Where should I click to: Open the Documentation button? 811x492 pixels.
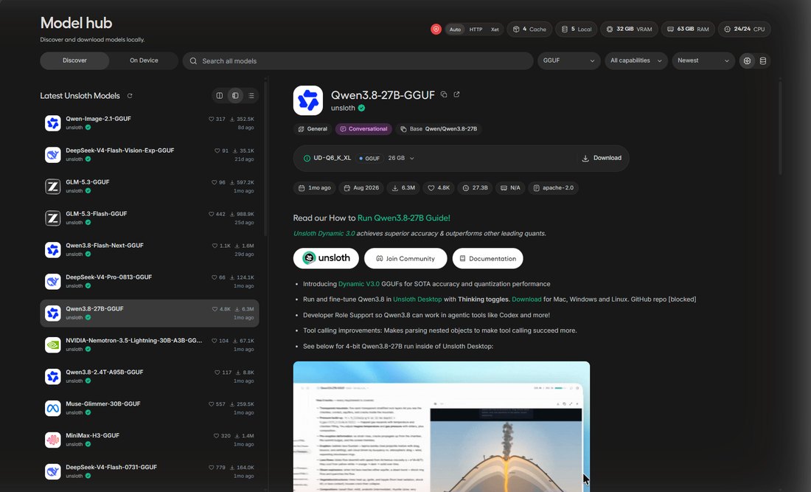488,258
